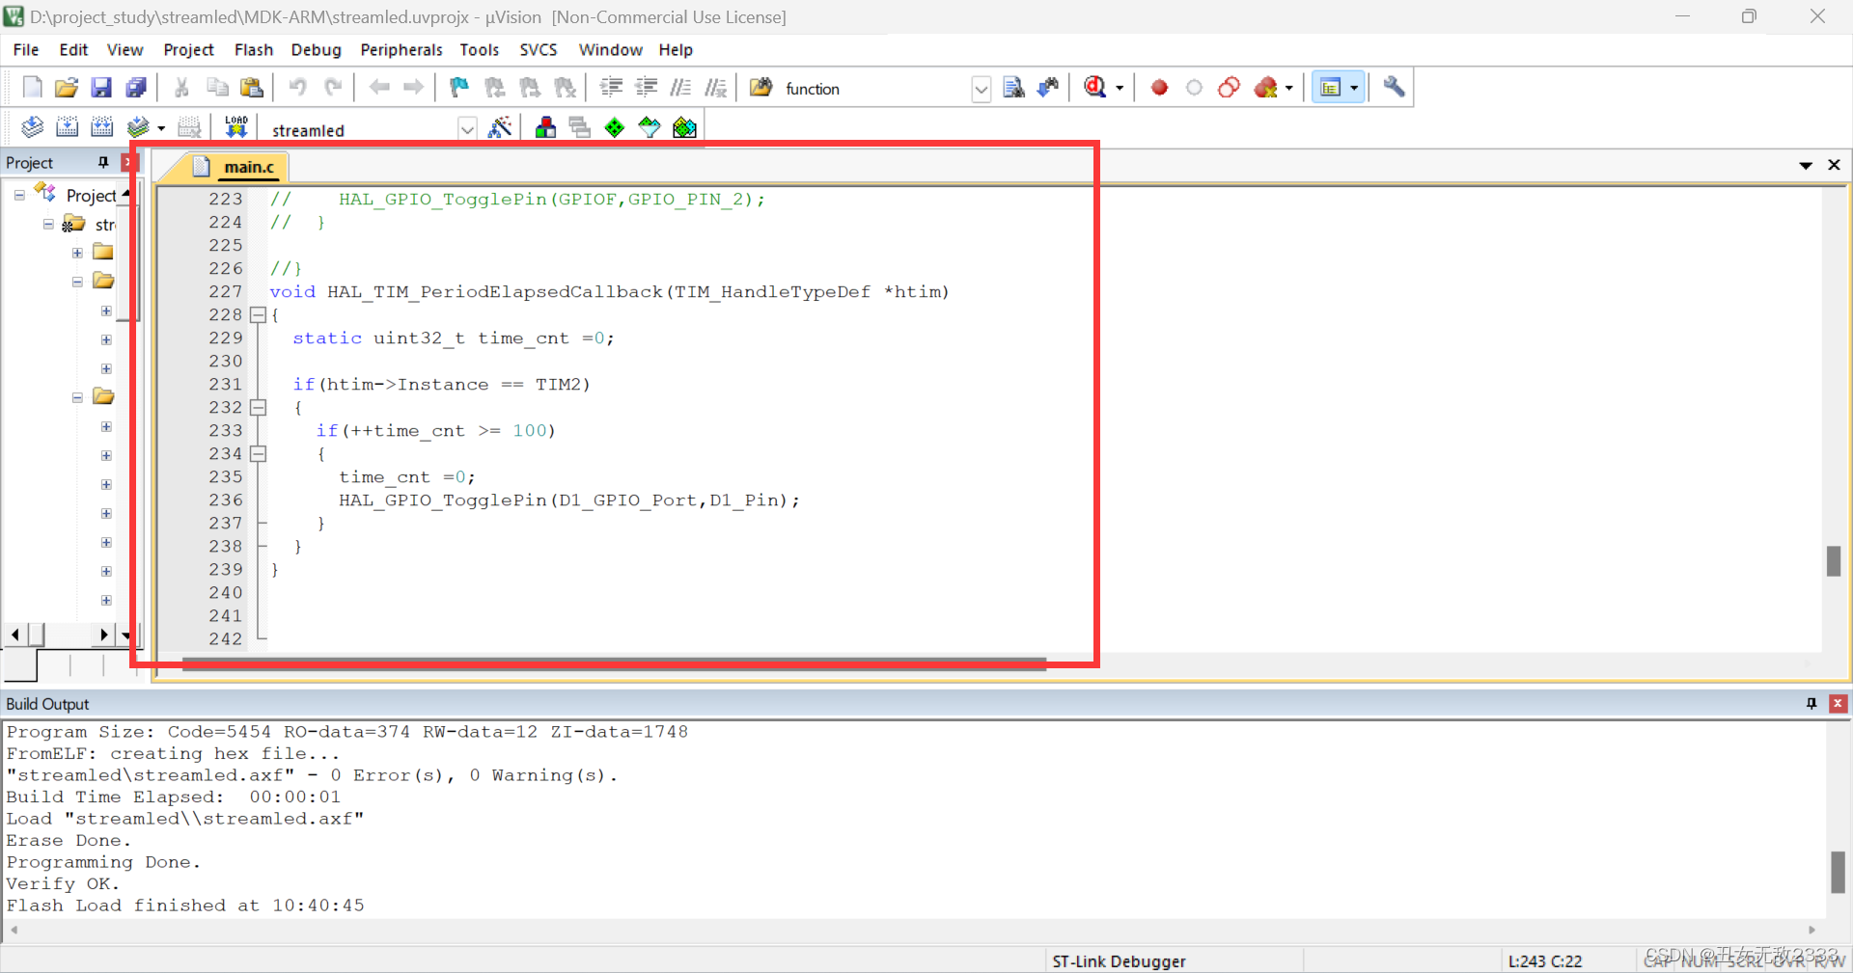The width and height of the screenshot is (1853, 973).
Task: Open the editor window list dropdown
Action: pyautogui.click(x=1805, y=165)
